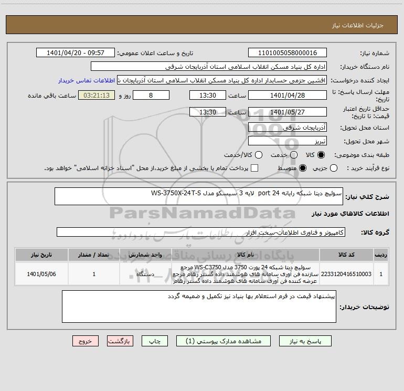Click the product name cell with WS-C3750
Image resolution: width=404 pixels, height=391 pixels.
tap(246, 274)
